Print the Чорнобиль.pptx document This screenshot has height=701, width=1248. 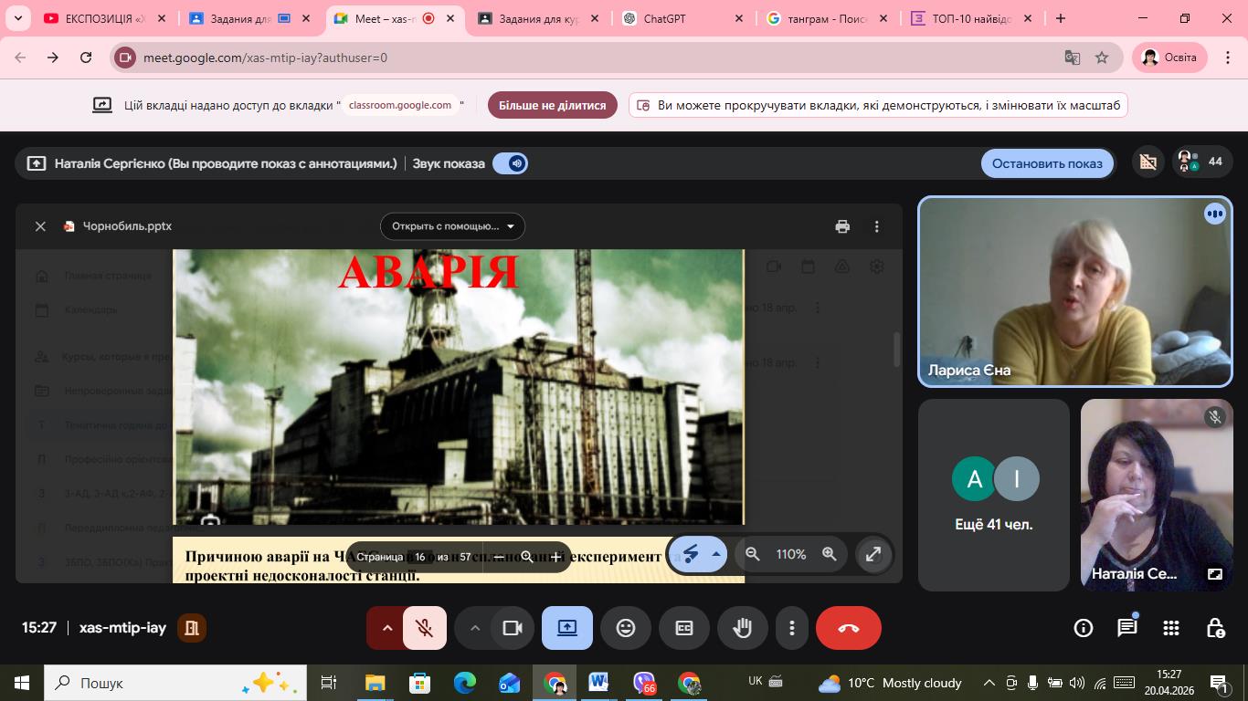point(842,226)
